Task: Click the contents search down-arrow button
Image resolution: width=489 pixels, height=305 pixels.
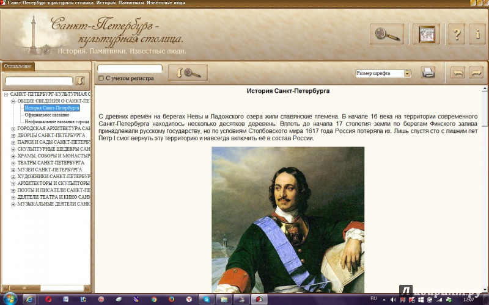Action: (x=80, y=81)
